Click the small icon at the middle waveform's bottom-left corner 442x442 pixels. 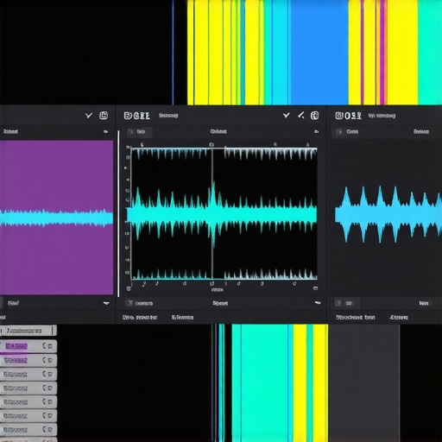point(129,288)
